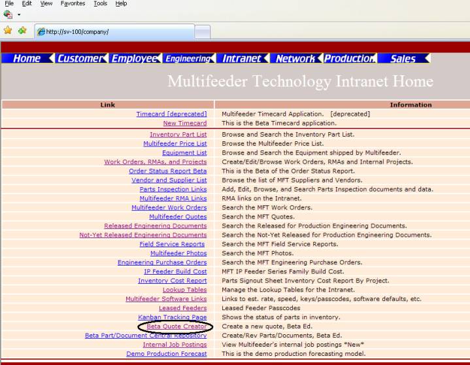This screenshot has width=470, height=365.
Task: Select the Sales navigation button
Action: [403, 59]
